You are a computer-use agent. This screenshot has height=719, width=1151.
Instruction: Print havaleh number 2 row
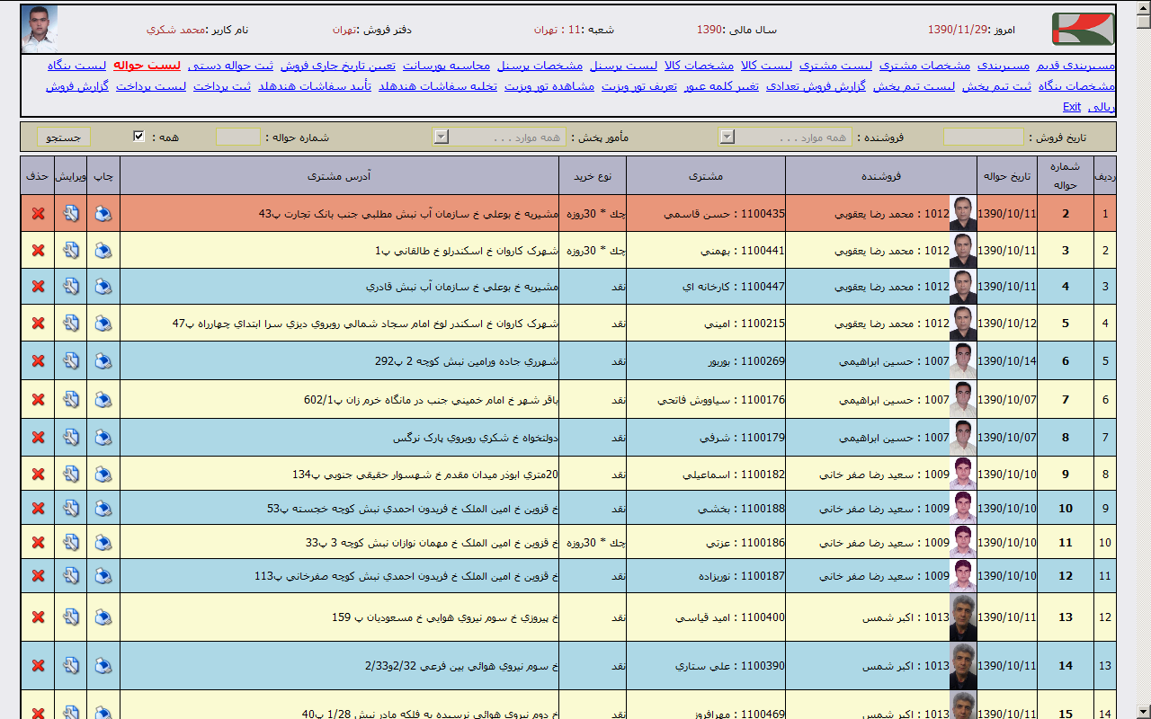click(103, 213)
